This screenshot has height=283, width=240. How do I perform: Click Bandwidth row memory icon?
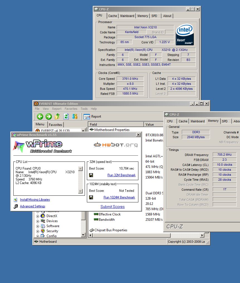click(96, 219)
